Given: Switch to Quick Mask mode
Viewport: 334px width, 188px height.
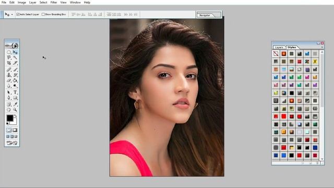Looking at the screenshot, I should point(15,130).
